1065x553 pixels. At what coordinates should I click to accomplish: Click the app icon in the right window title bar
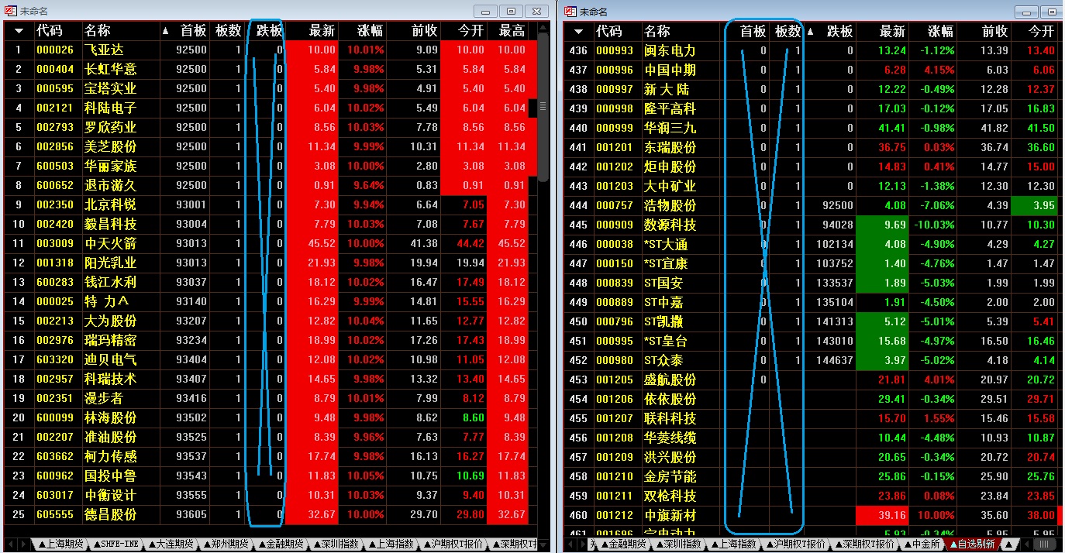pyautogui.click(x=570, y=11)
